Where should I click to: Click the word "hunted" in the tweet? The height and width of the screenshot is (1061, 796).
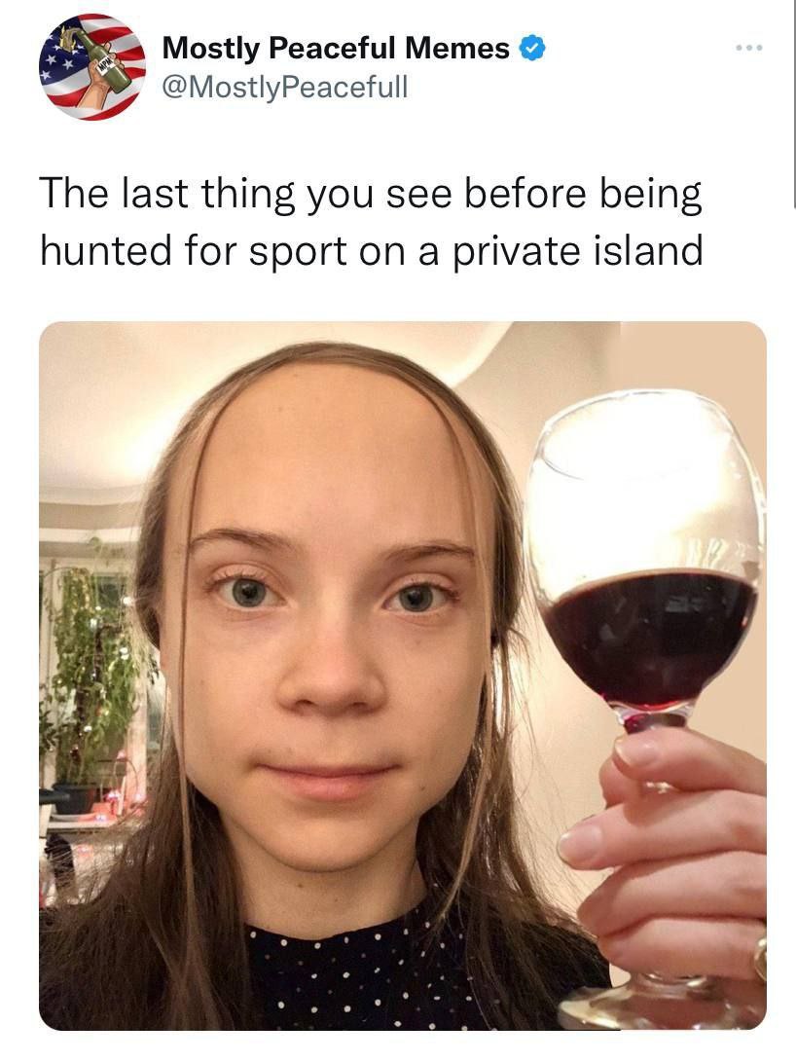point(106,251)
